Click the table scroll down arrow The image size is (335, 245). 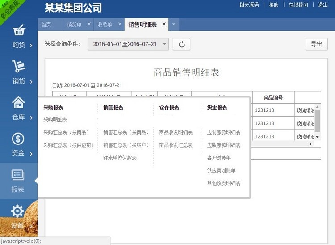317,137
